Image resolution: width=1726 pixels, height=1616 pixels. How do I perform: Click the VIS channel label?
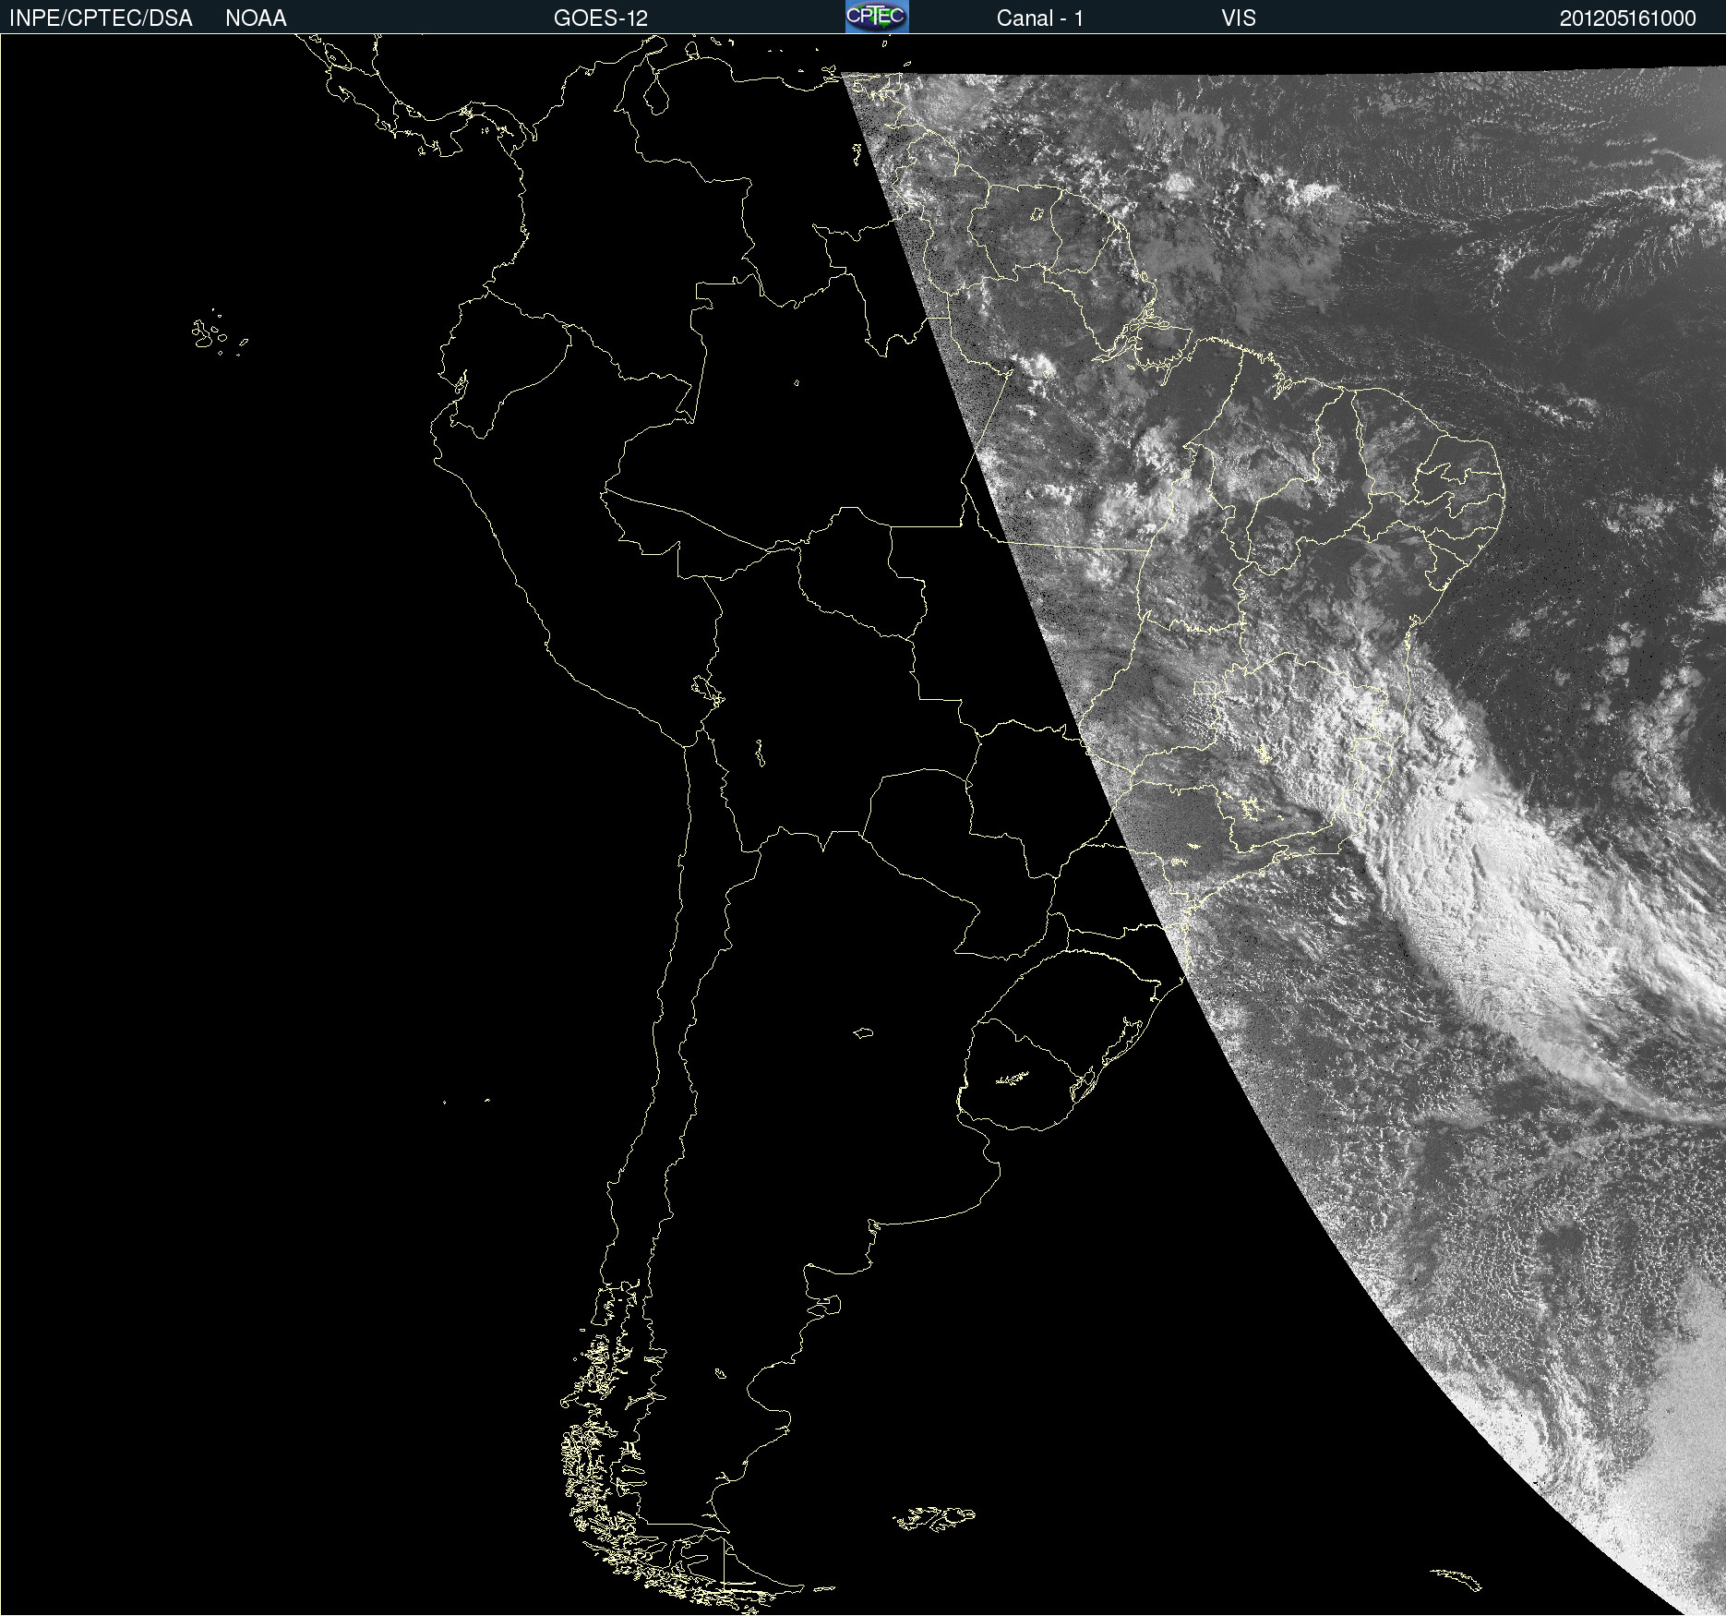pyautogui.click(x=1239, y=18)
